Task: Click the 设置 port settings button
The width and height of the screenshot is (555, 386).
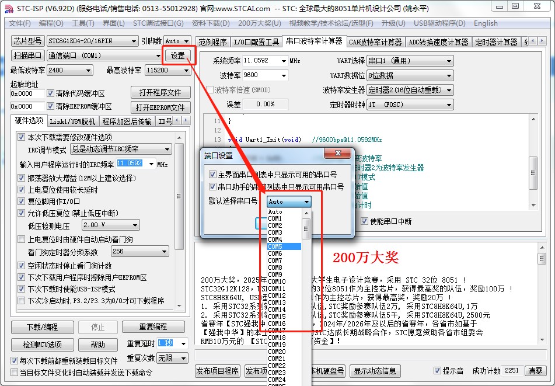Action: pyautogui.click(x=178, y=55)
